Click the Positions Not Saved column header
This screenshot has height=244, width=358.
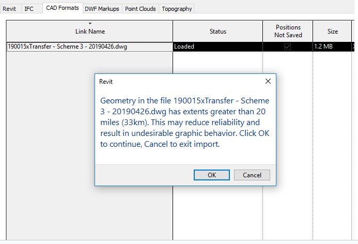click(x=288, y=32)
